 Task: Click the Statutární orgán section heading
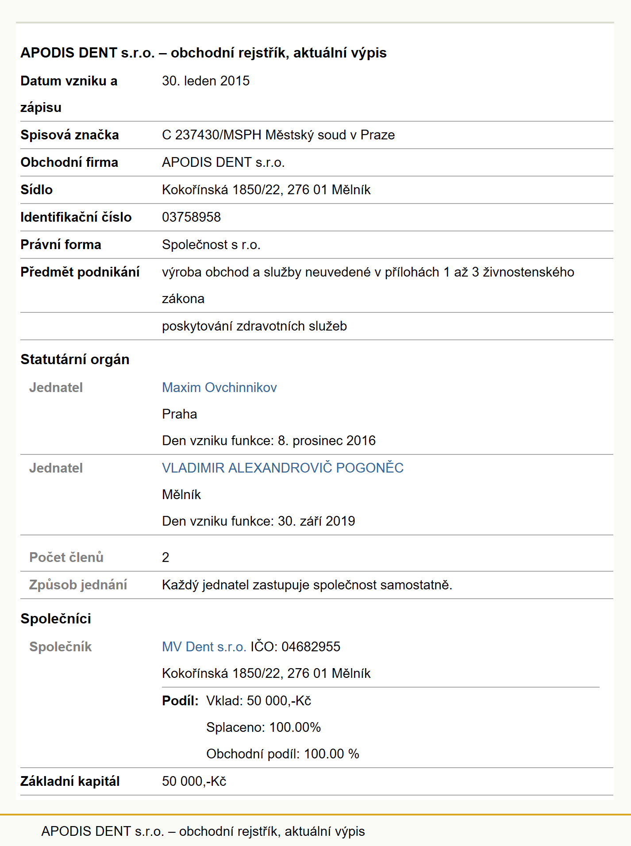point(75,360)
